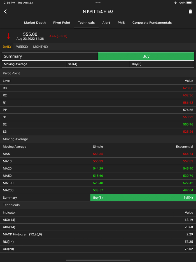This screenshot has width=196, height=262.
Task: Tap the MA10 exponential value 557.83
Action: 188,161
